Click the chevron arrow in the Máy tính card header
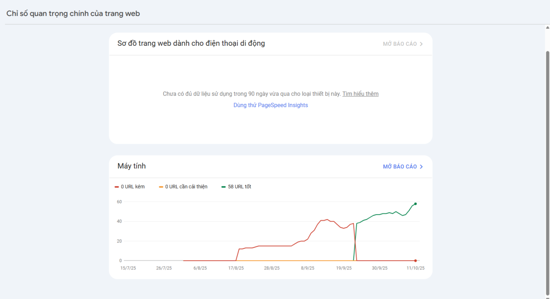This screenshot has height=299, width=550. 421,167
